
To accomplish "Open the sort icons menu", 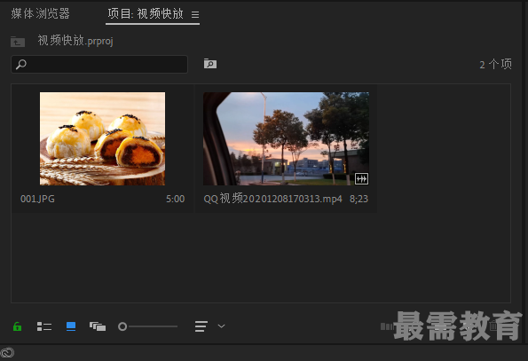I will pyautogui.click(x=201, y=326).
